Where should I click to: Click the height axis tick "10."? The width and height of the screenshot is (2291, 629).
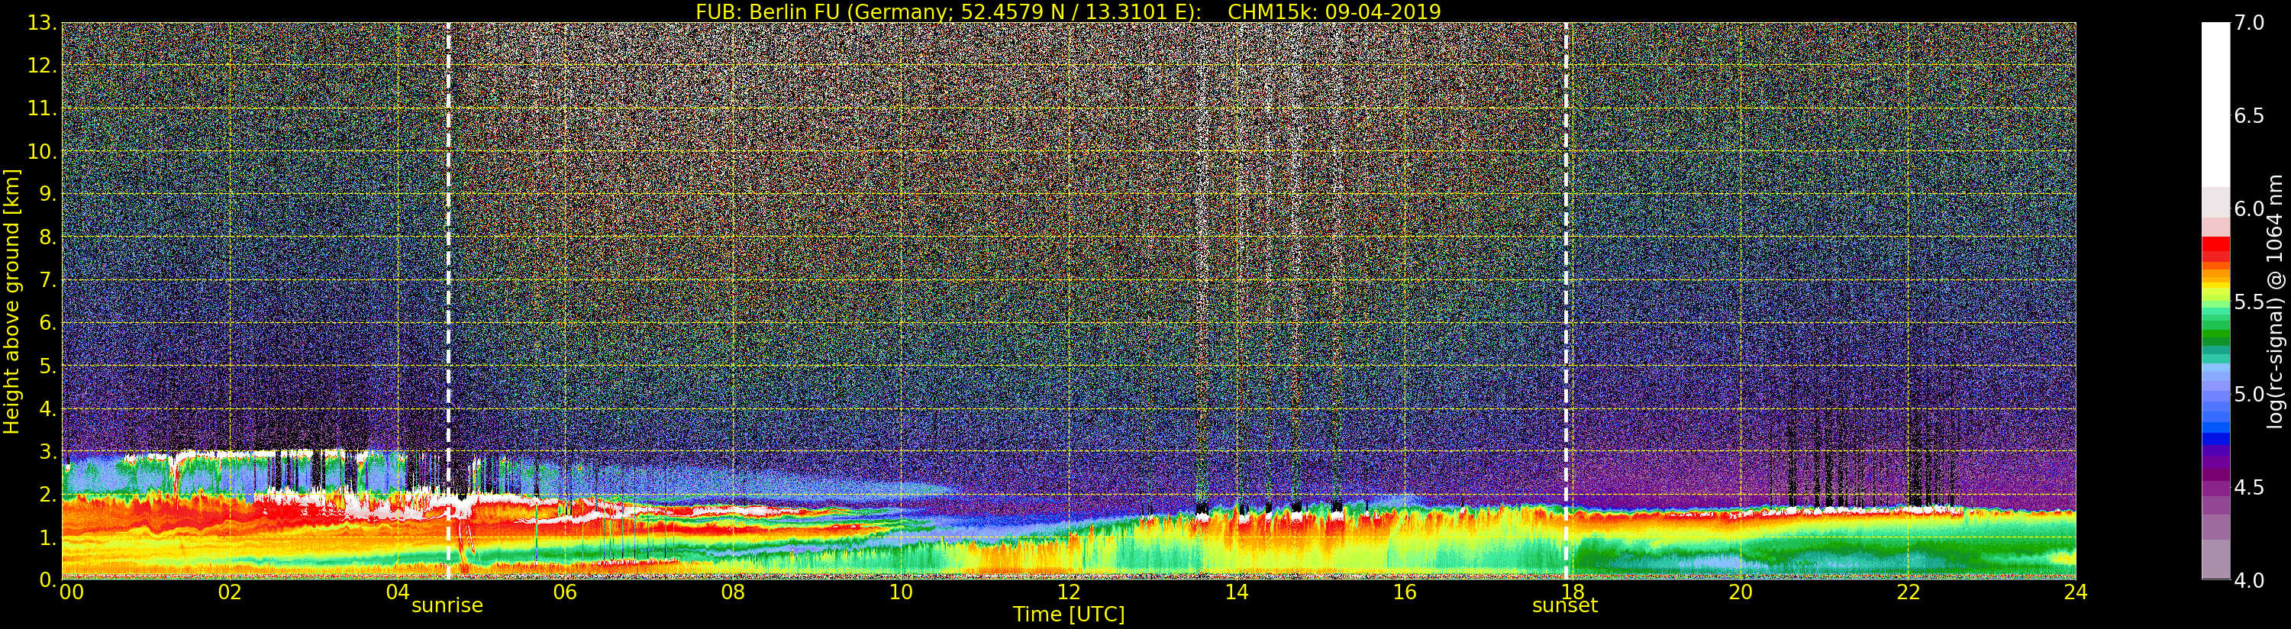coord(42,151)
